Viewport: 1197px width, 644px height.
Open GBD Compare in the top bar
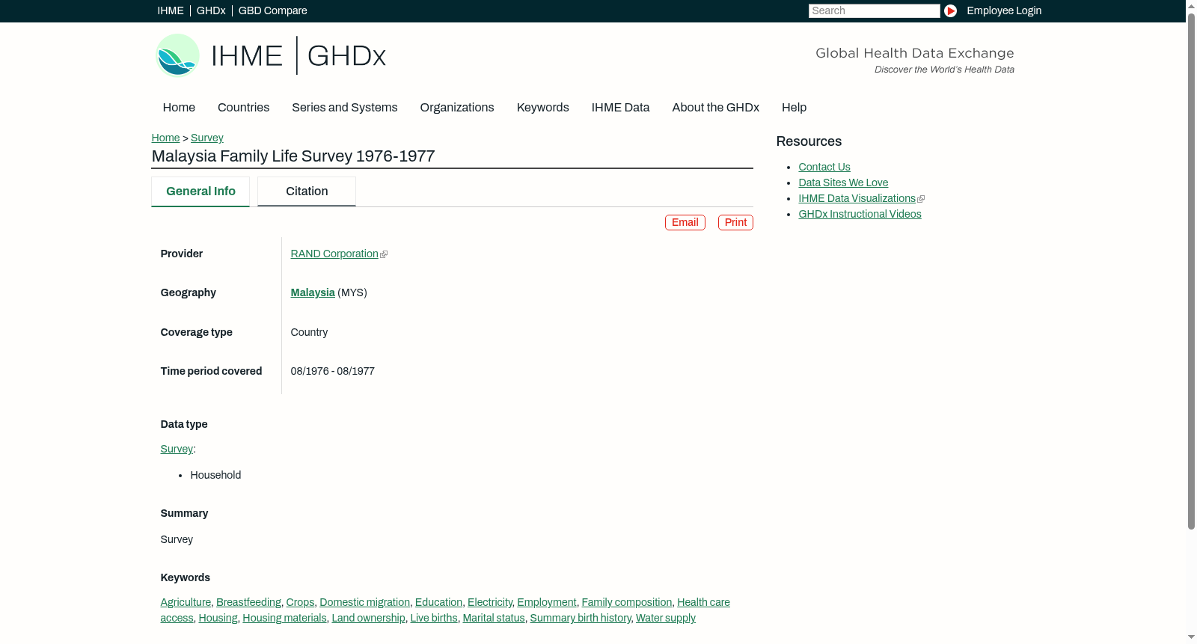[273, 10]
